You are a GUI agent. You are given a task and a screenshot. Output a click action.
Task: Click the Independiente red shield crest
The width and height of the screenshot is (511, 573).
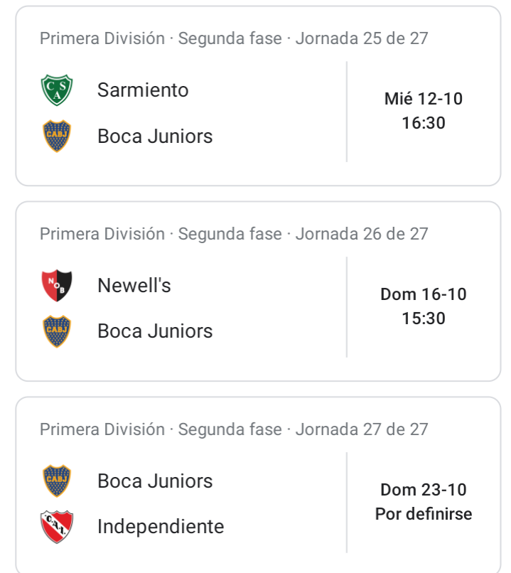click(57, 527)
